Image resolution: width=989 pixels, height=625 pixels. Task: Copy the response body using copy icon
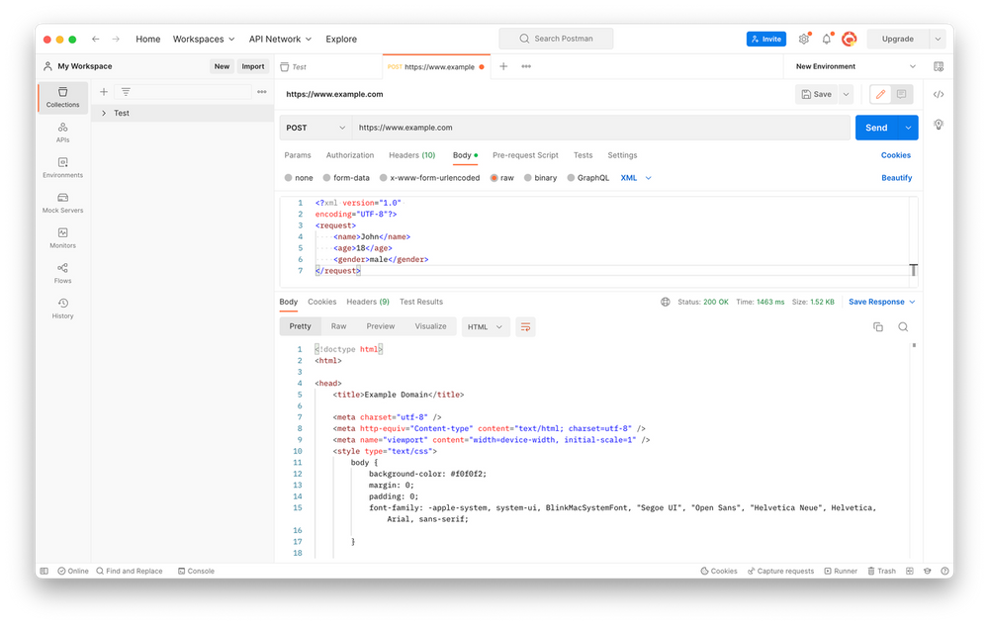pos(877,326)
